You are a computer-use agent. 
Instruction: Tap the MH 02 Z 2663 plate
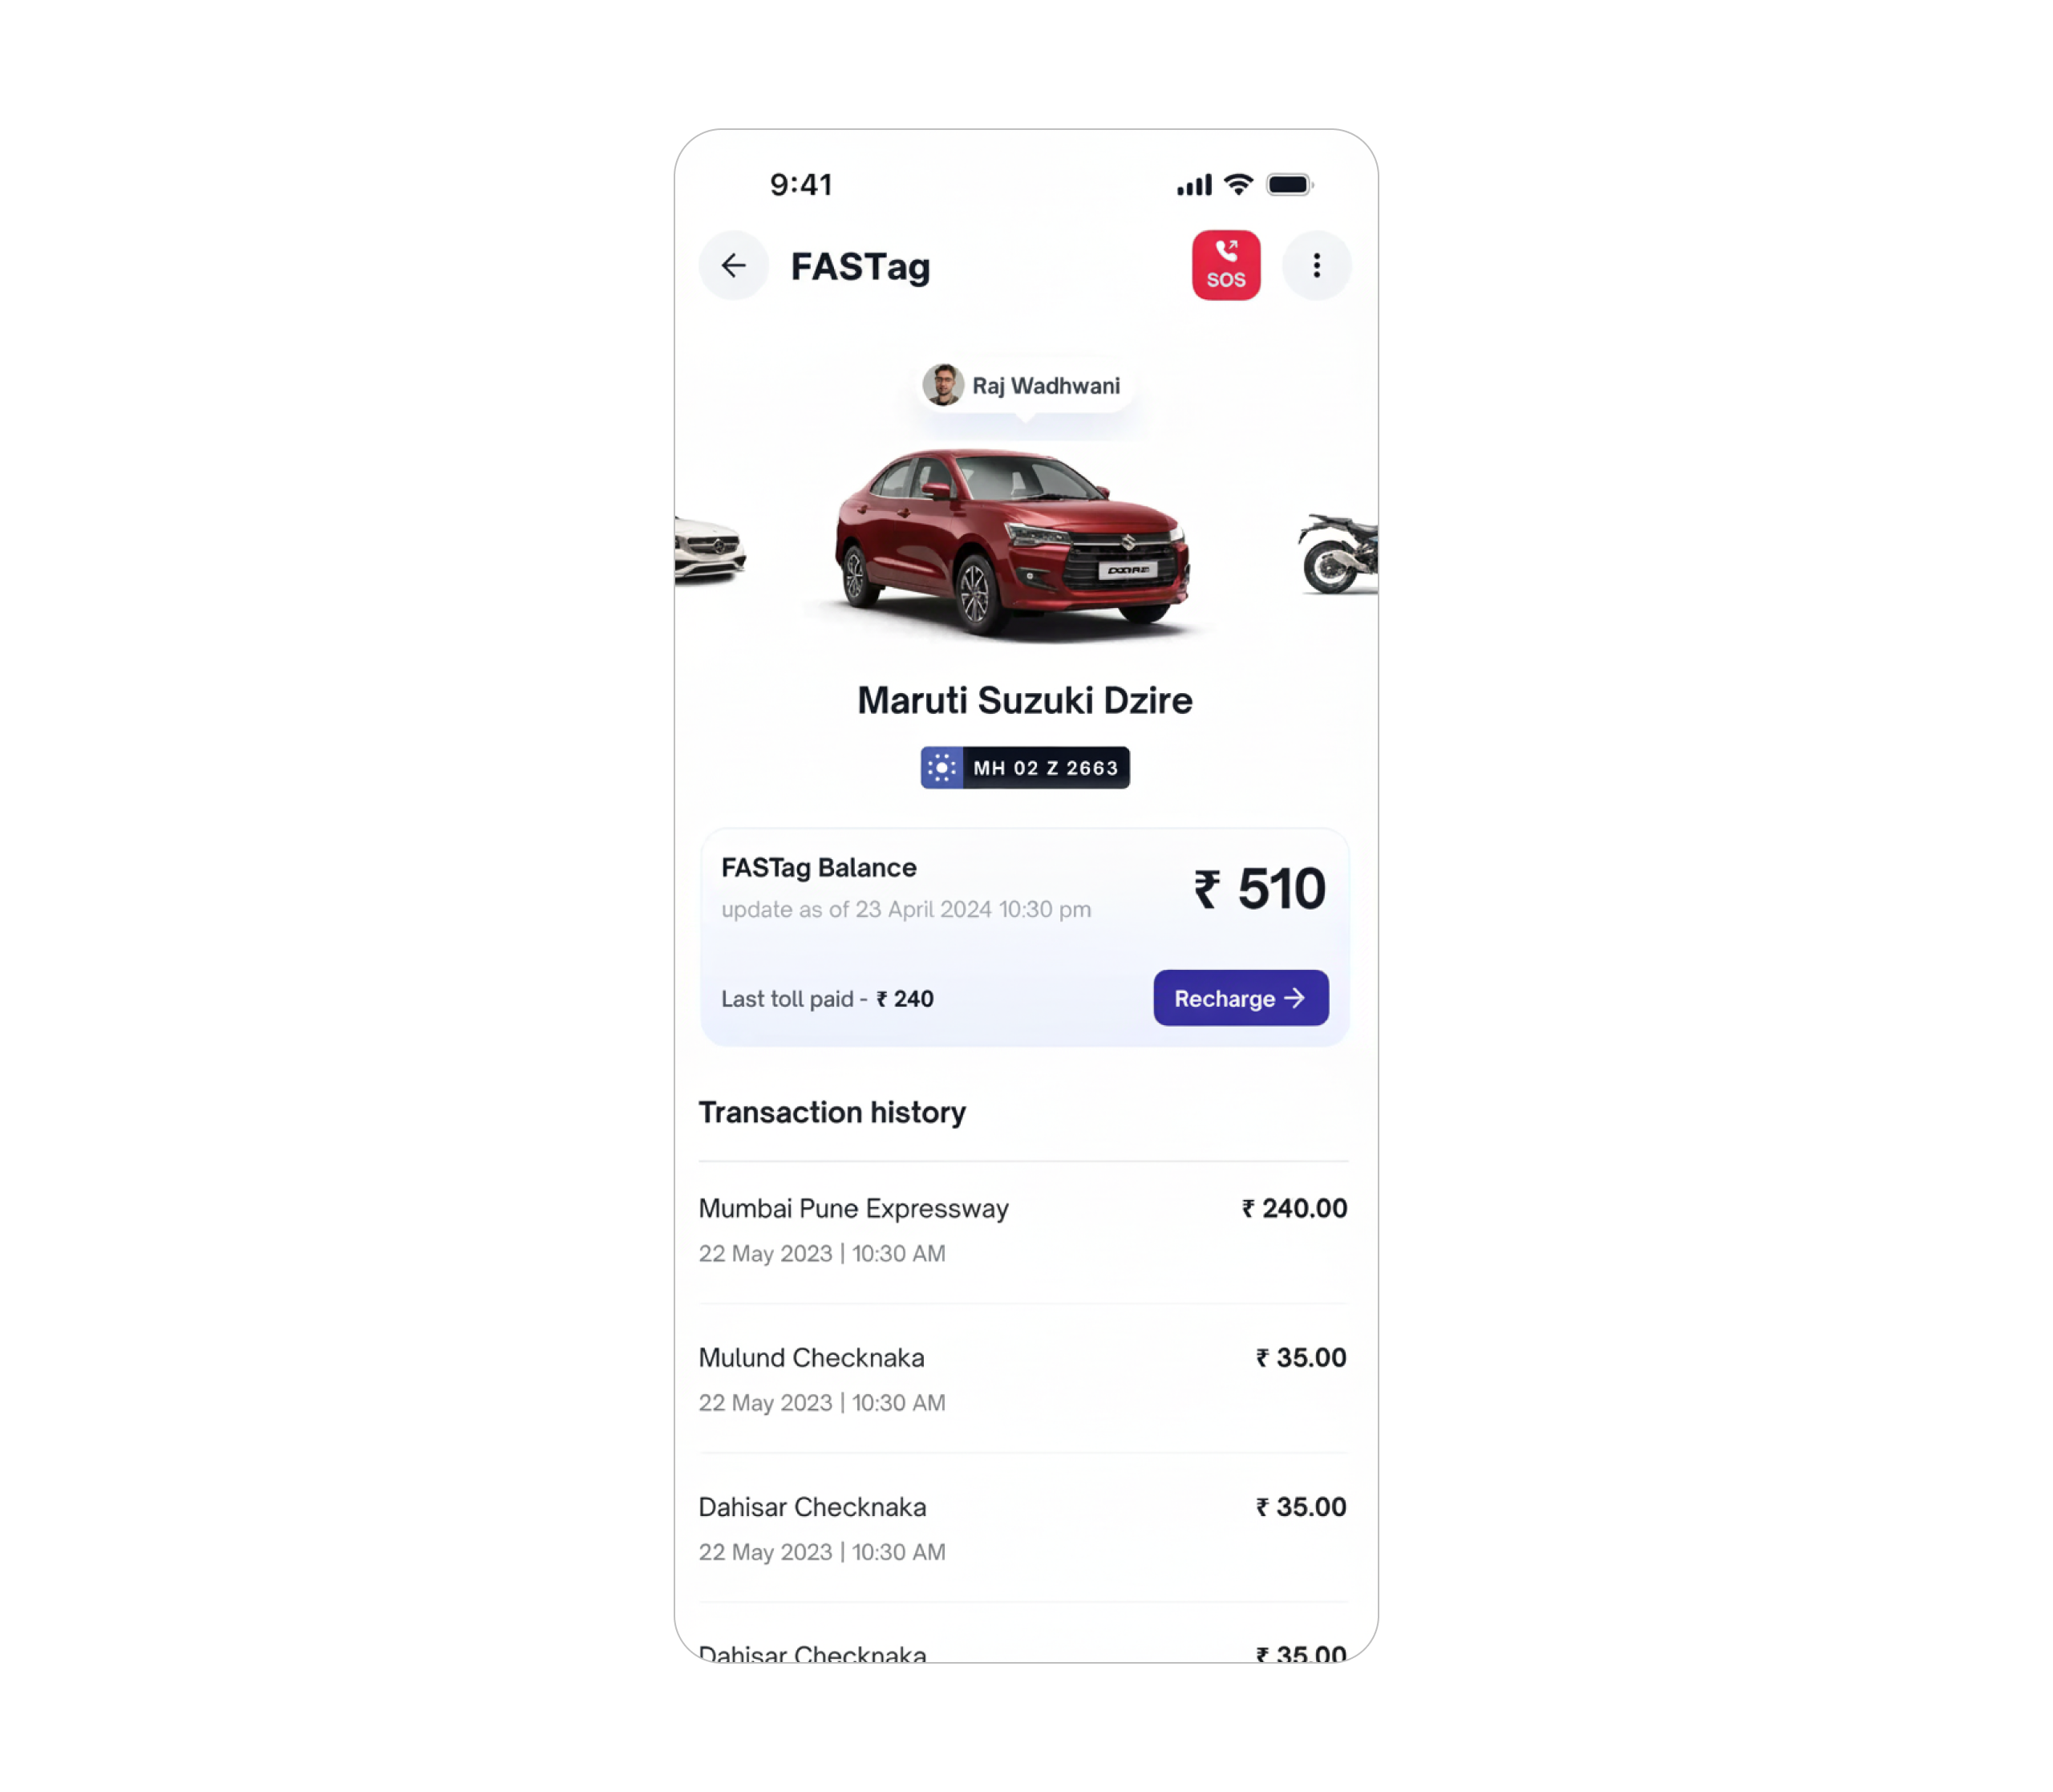pos(1026,768)
